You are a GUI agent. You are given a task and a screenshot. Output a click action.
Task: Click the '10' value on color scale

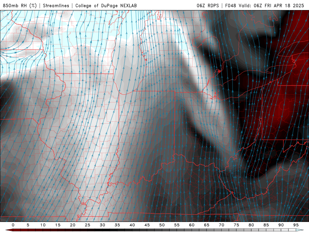(x=43, y=225)
